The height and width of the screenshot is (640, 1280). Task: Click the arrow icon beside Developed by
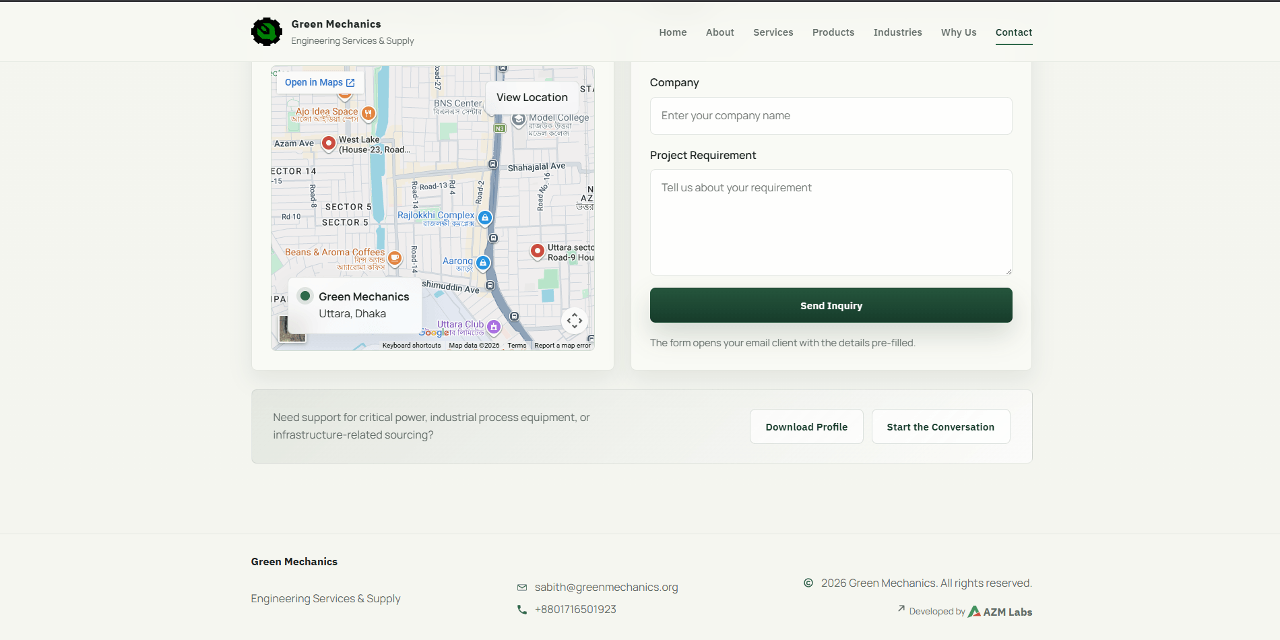coord(901,608)
